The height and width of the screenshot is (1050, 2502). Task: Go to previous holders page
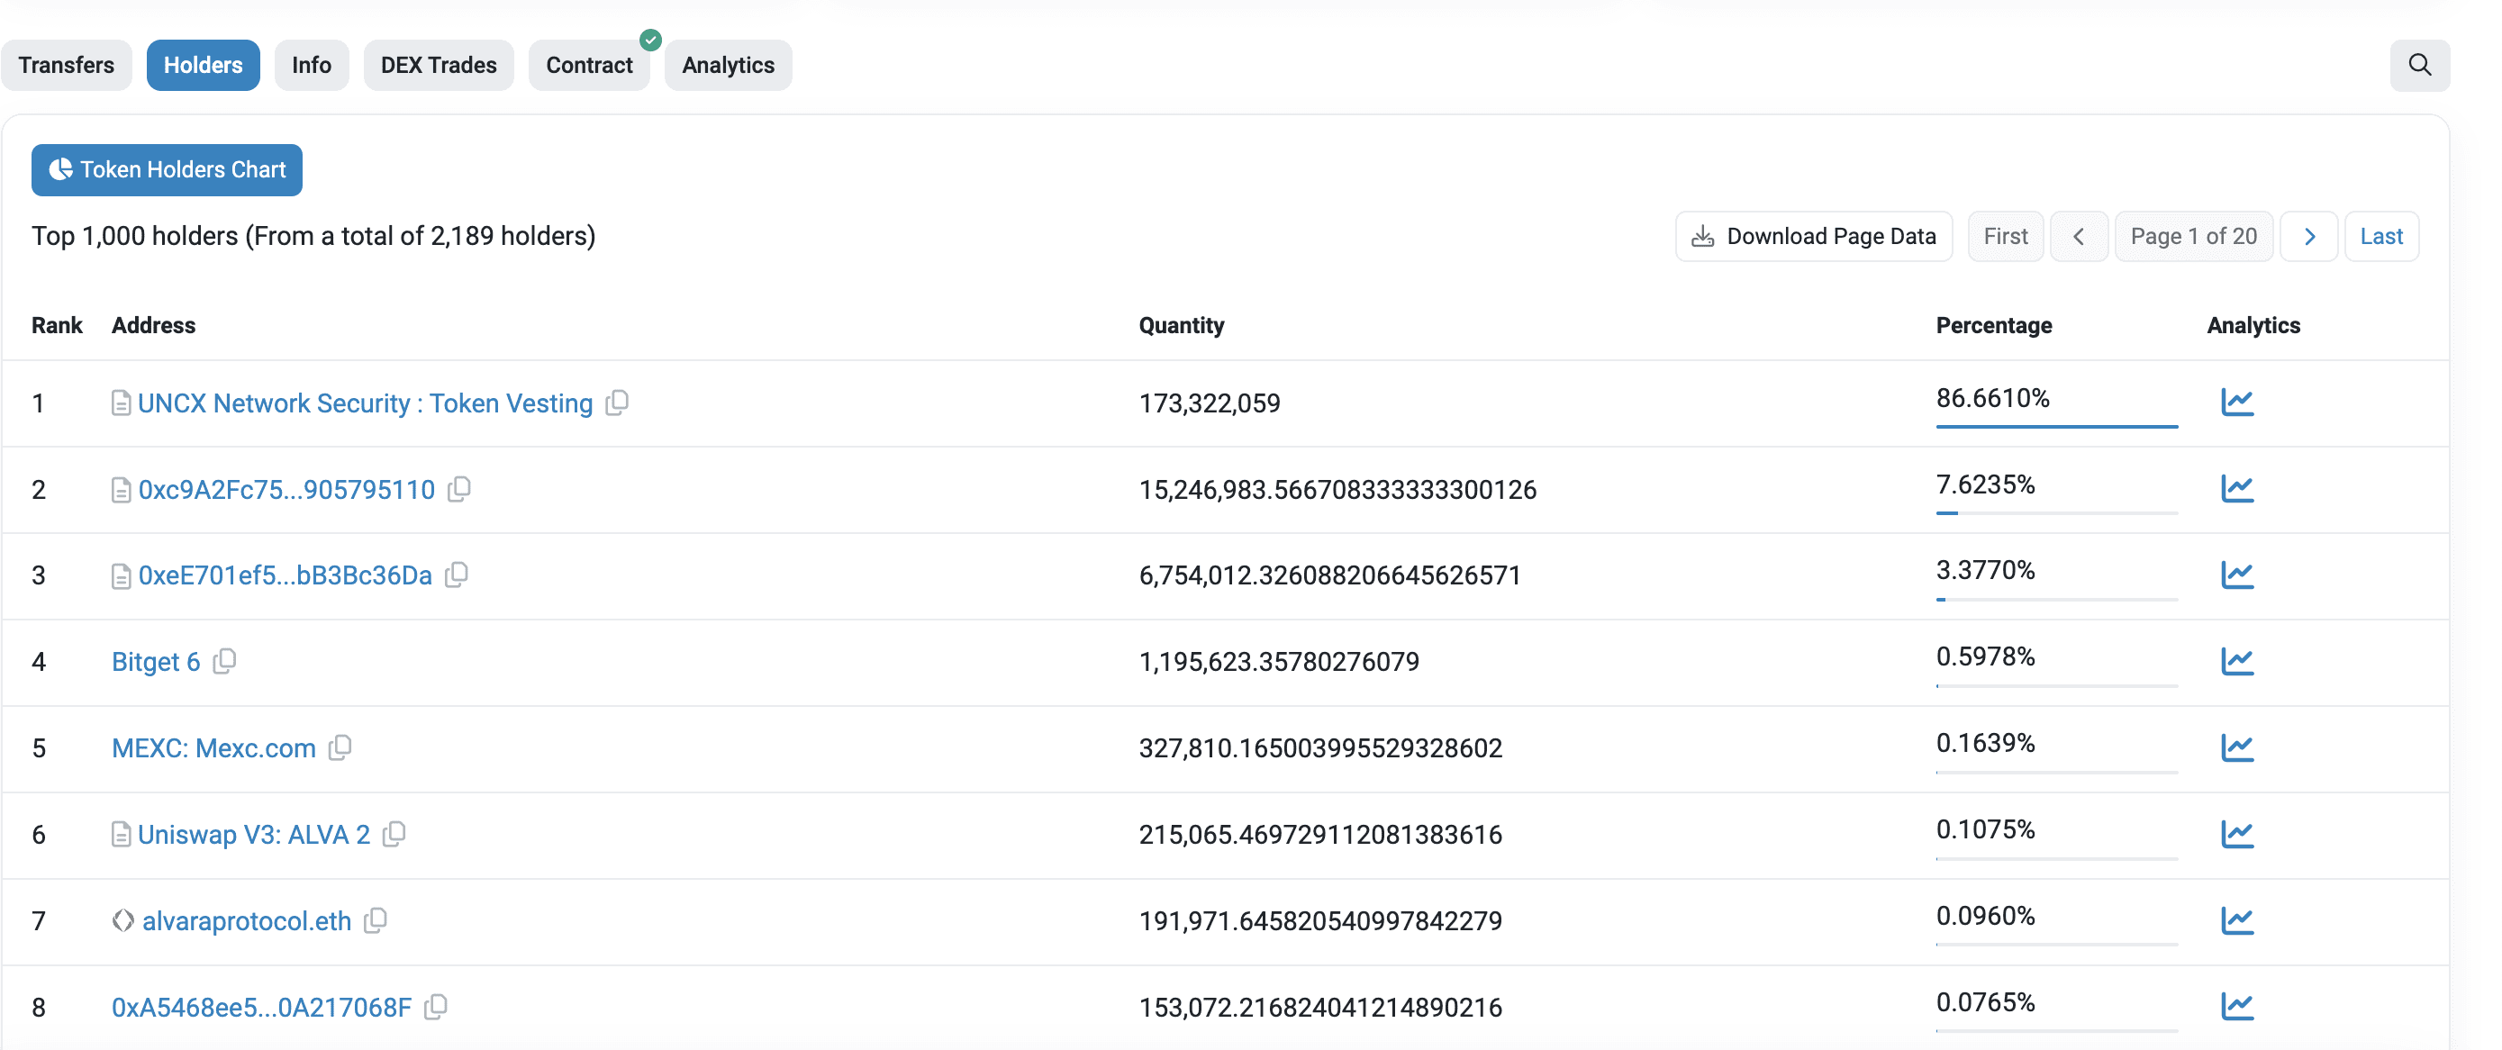[x=2078, y=236]
